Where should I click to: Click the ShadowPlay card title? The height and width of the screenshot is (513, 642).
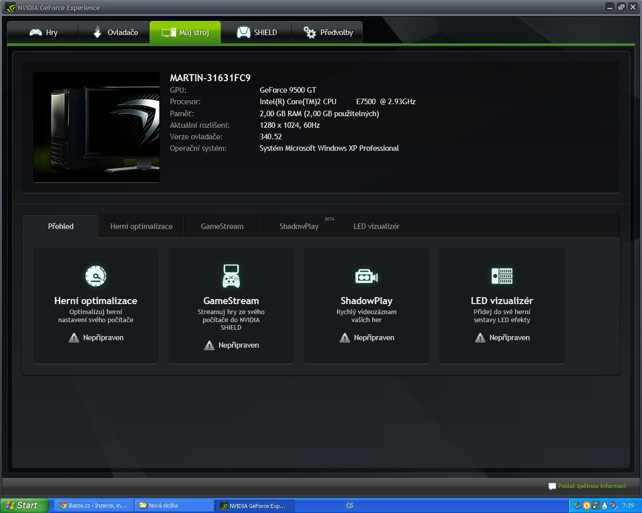(x=367, y=301)
